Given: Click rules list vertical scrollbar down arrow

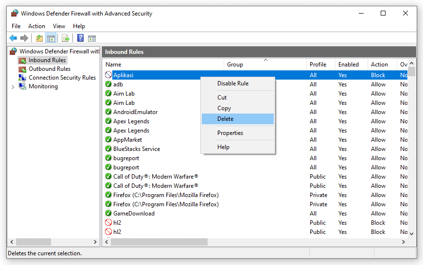Looking at the screenshot, I should [412, 234].
